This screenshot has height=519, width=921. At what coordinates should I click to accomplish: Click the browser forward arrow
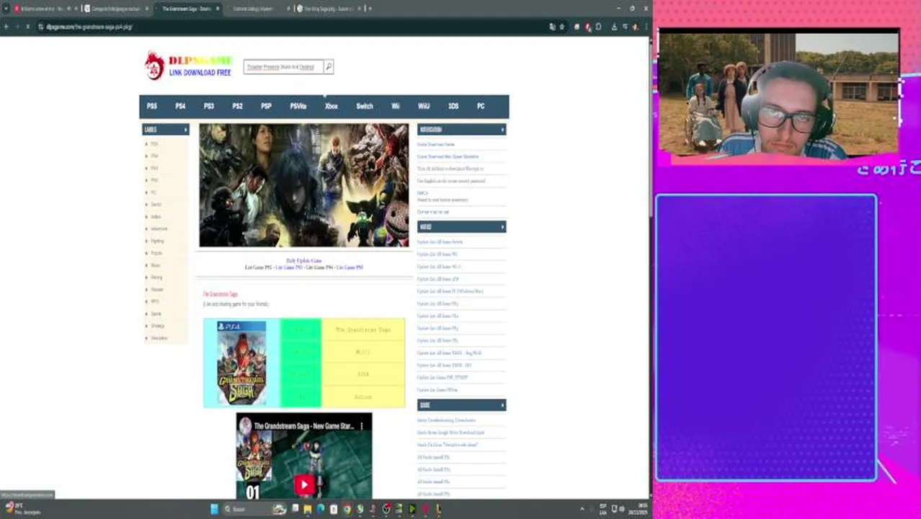pos(17,27)
